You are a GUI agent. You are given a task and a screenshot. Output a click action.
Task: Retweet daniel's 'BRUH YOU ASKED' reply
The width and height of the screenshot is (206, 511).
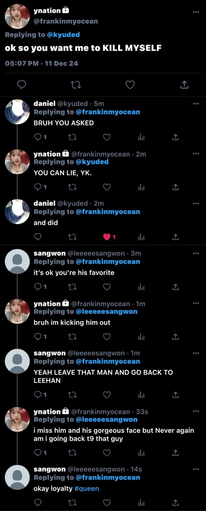(72, 137)
